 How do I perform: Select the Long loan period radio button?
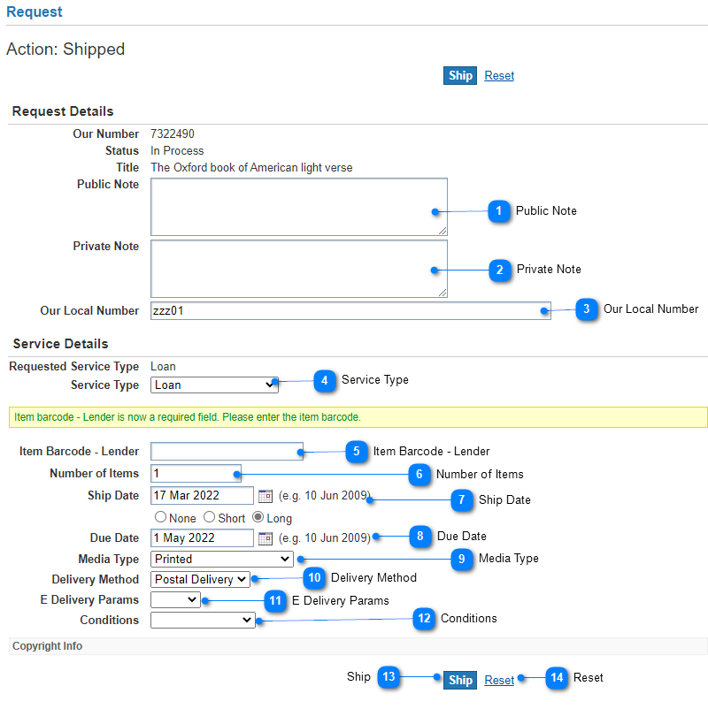coord(258,517)
